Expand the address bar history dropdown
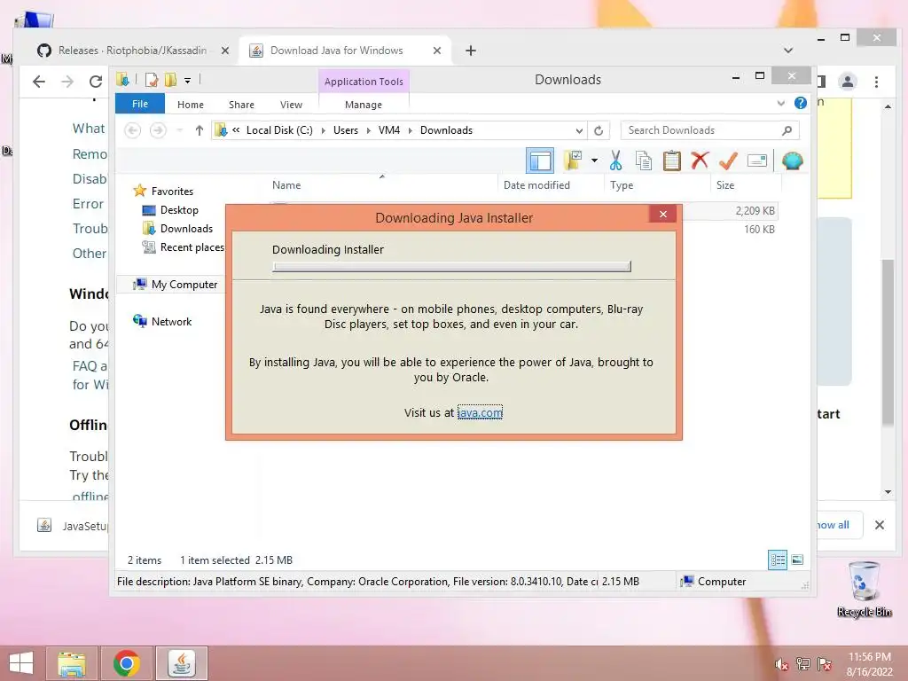The image size is (908, 681). (x=579, y=130)
